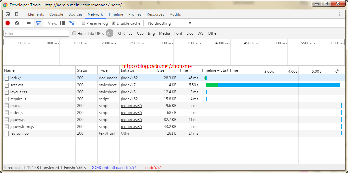Click the timeline column sort arrow
348x173 pixels.
pos(338,71)
